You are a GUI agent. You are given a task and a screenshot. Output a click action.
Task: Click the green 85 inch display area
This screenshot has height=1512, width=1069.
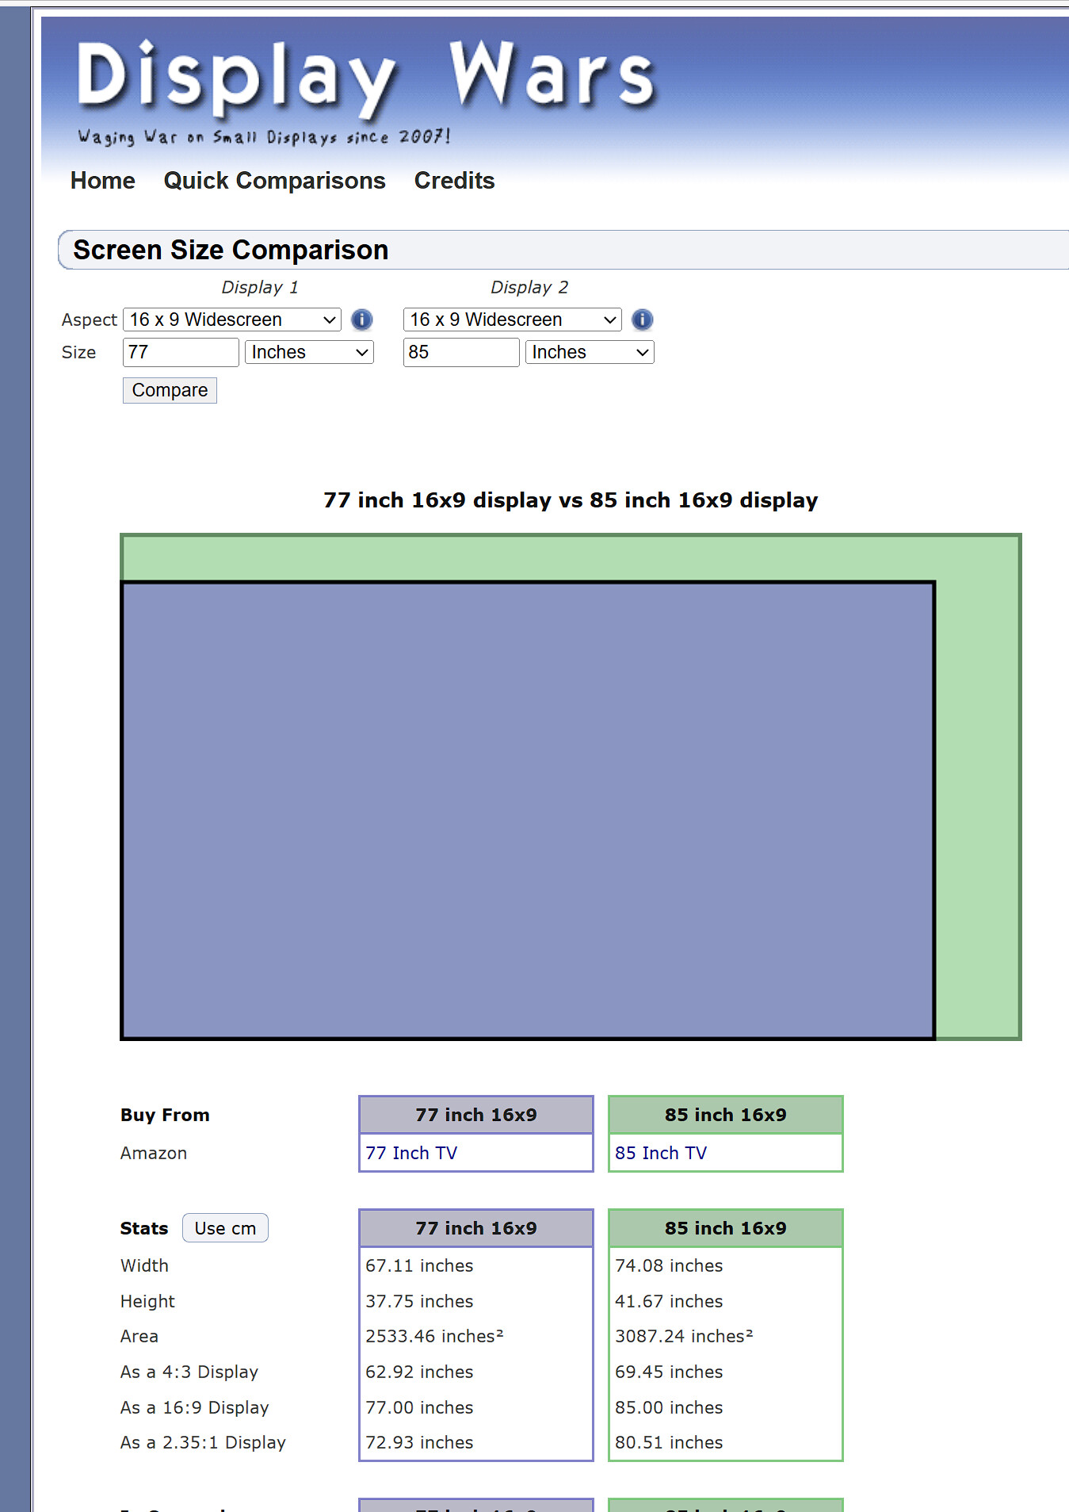click(x=978, y=793)
